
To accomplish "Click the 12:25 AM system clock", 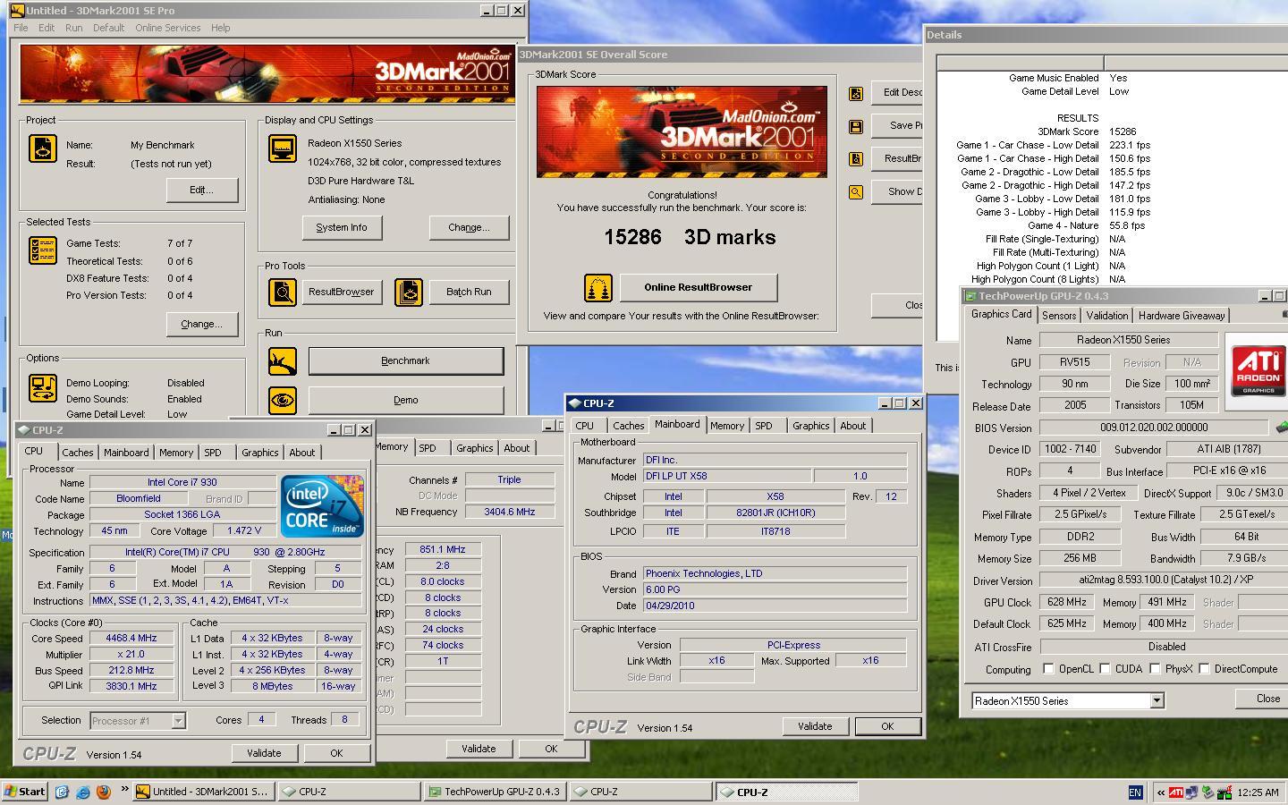I will [x=1258, y=792].
